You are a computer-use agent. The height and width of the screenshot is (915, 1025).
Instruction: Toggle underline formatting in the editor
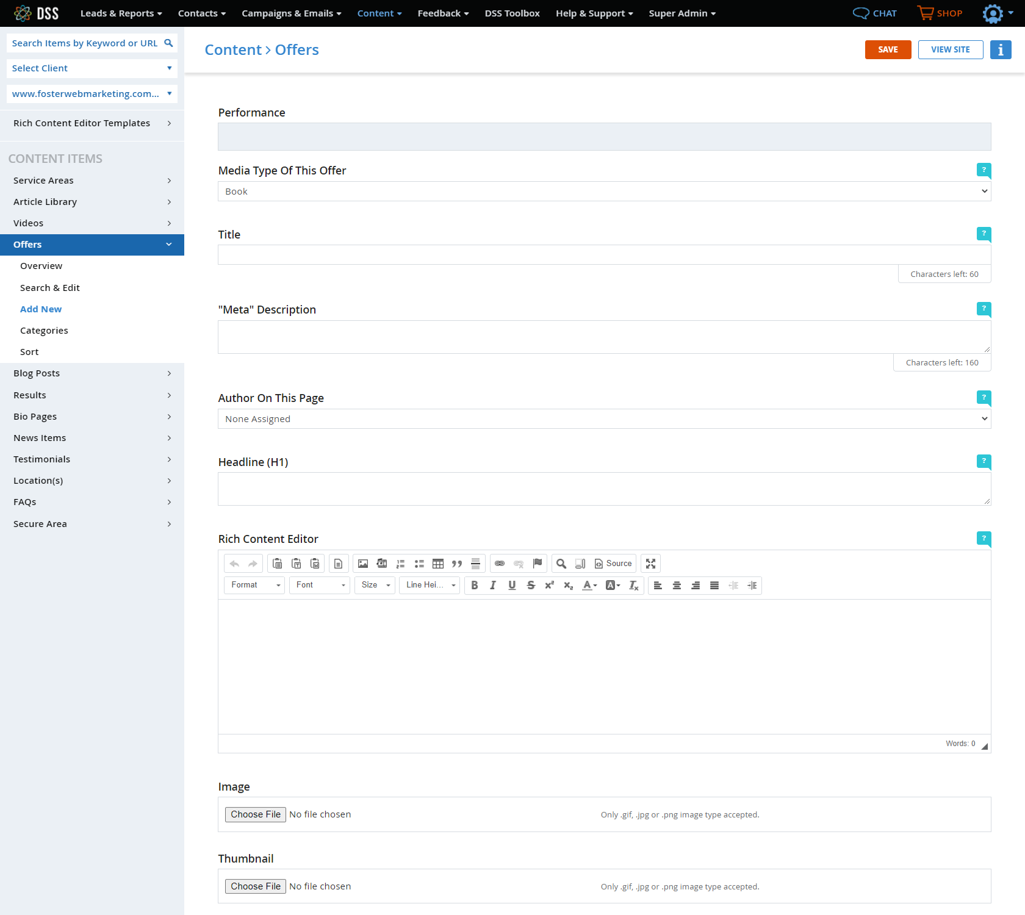(x=512, y=585)
